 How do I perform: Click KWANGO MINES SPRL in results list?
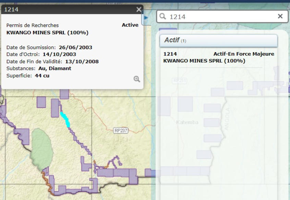pos(204,61)
